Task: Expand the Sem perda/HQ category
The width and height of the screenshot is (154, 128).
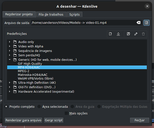Action: tap(10, 55)
